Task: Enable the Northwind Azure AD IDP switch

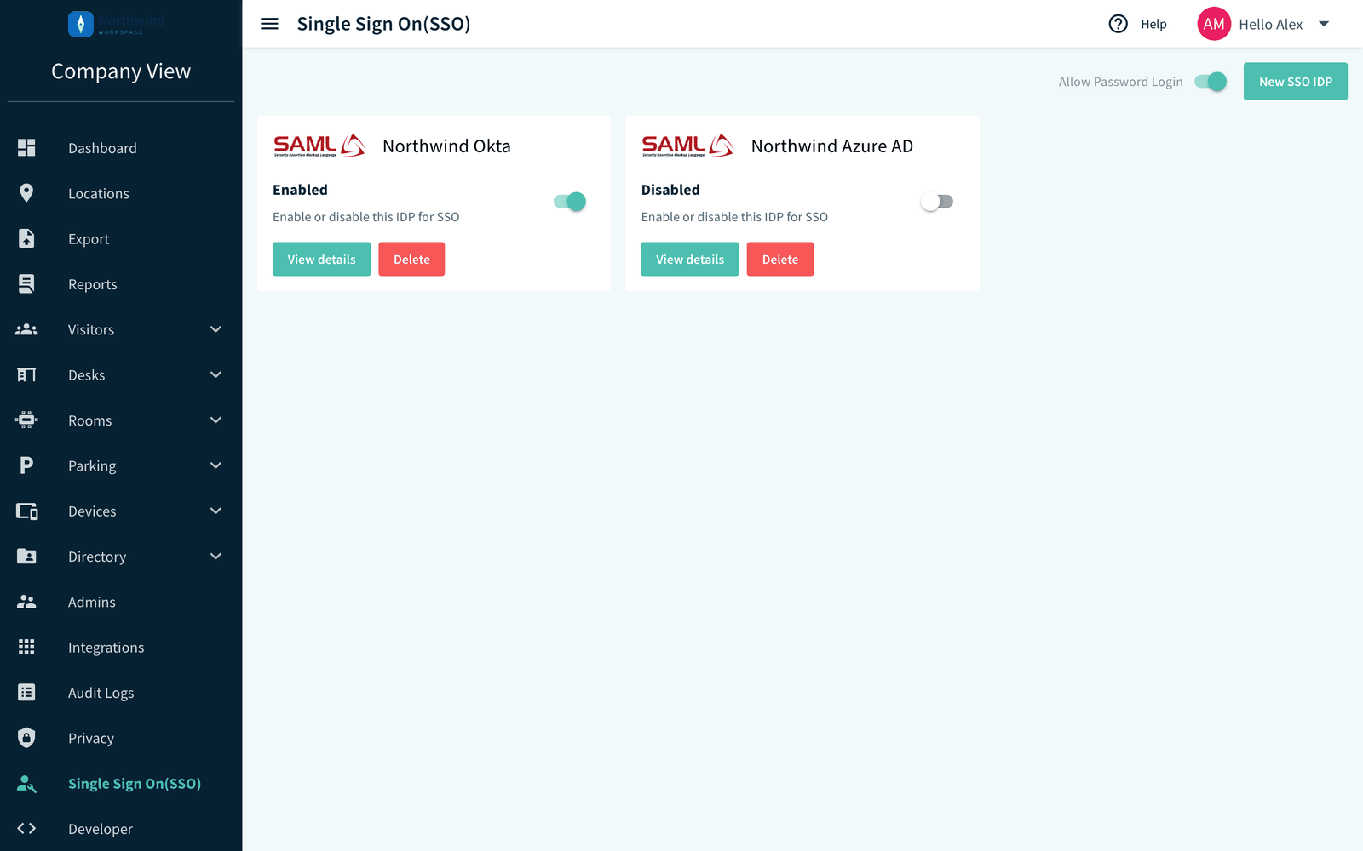Action: (937, 202)
